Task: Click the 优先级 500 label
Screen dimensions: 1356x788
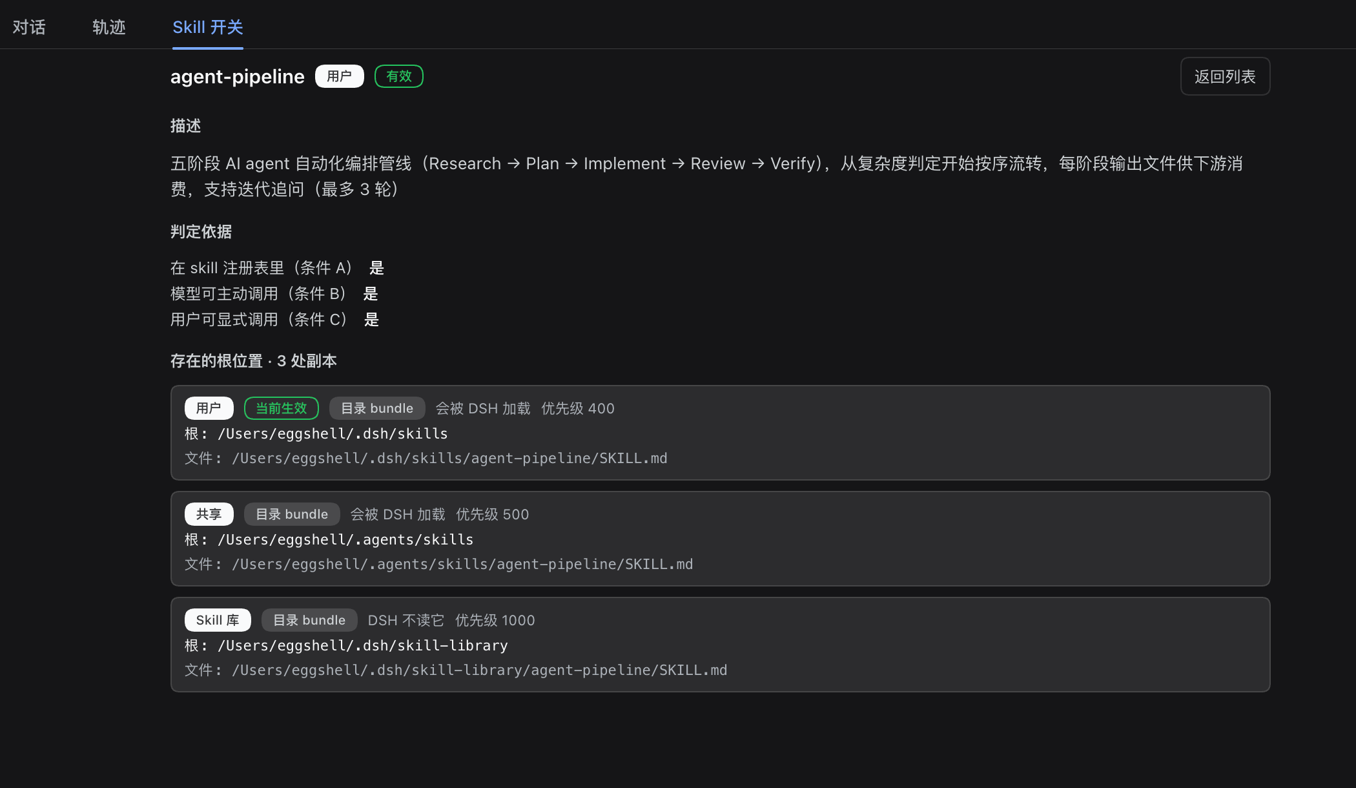Action: (493, 514)
